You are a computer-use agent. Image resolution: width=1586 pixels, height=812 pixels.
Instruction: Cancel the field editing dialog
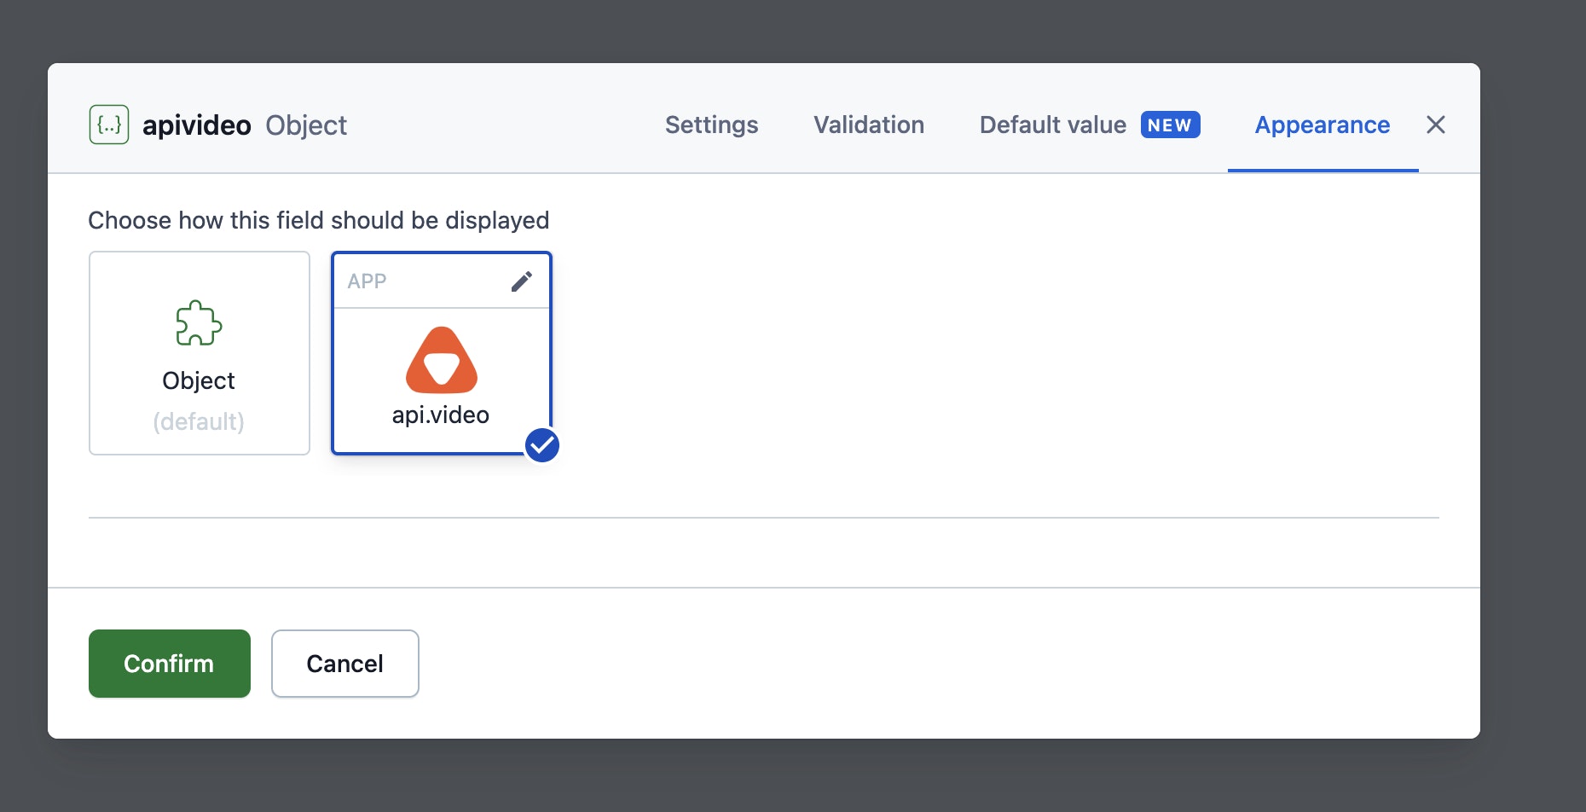(345, 664)
